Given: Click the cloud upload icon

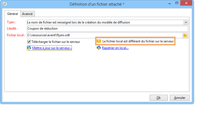Looking at the screenshot, I should point(29,48).
